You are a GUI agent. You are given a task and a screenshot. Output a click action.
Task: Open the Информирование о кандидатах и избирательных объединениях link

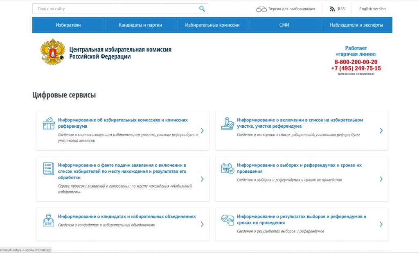(127, 217)
